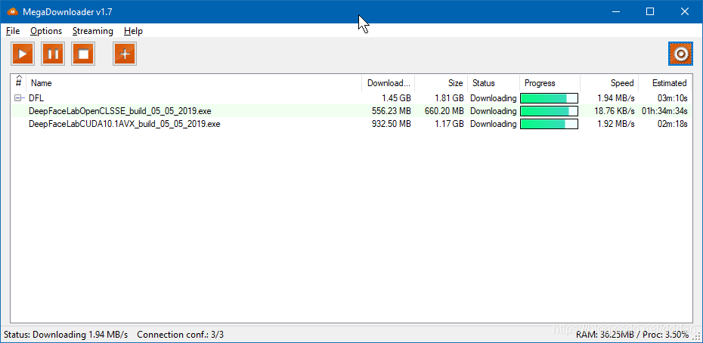Image resolution: width=703 pixels, height=343 pixels.
Task: Open the Streaming menu
Action: [93, 31]
